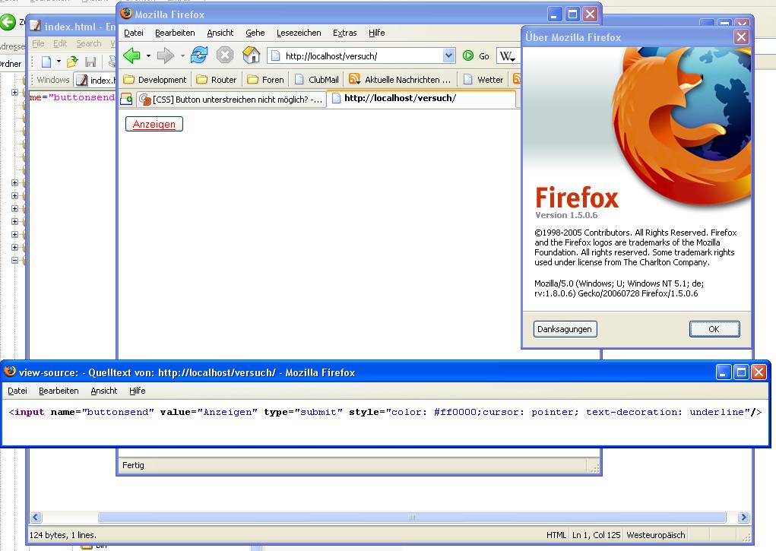Image resolution: width=776 pixels, height=551 pixels.
Task: Open the Datei menu in Firefox browser
Action: point(134,33)
